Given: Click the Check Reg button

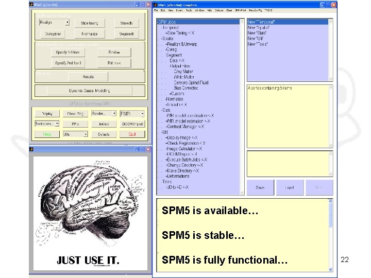Looking at the screenshot, I should [75, 114].
